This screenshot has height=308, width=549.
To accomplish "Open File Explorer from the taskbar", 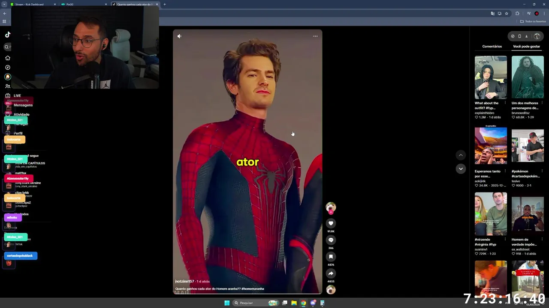I will click(x=294, y=303).
